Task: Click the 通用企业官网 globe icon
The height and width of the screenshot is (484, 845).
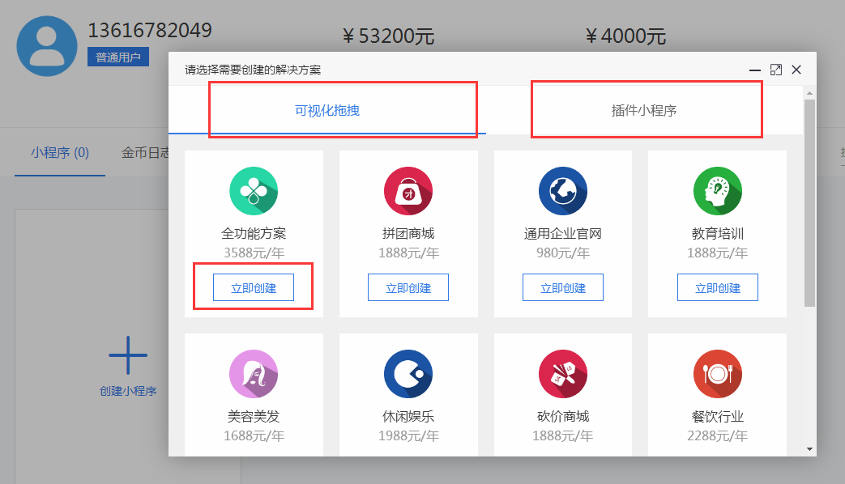Action: [x=563, y=192]
